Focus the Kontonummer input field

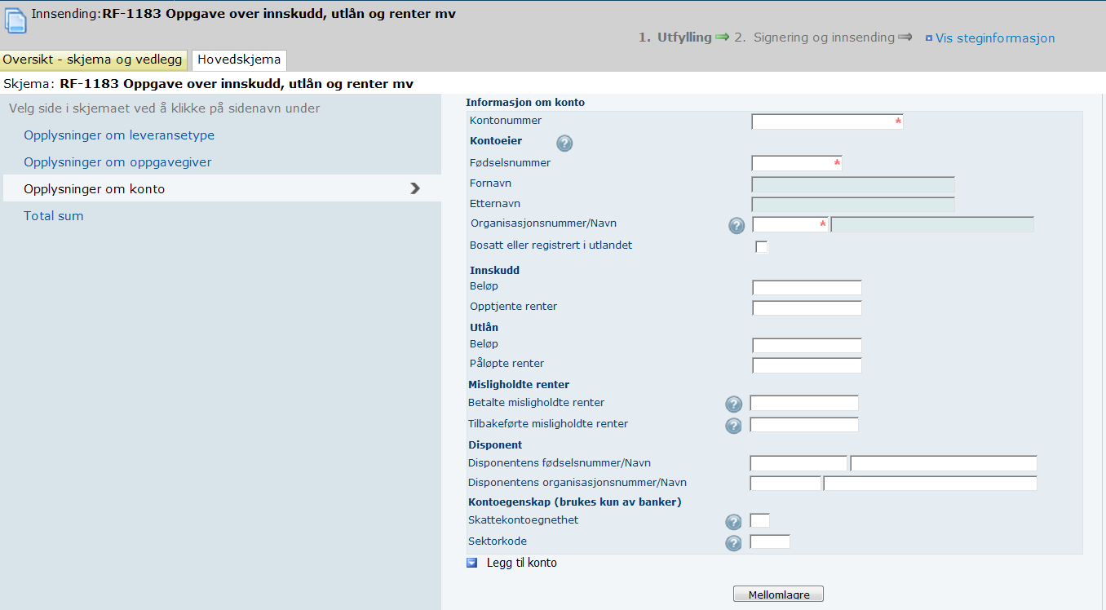pos(827,122)
